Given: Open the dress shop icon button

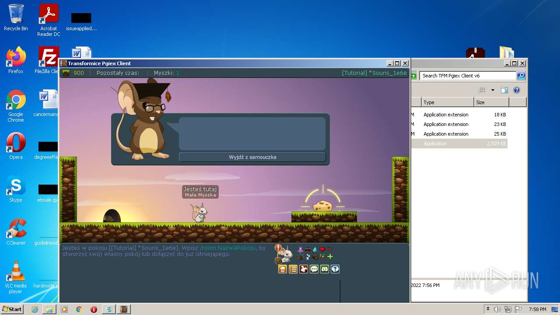Looking at the screenshot, I should (304, 269).
